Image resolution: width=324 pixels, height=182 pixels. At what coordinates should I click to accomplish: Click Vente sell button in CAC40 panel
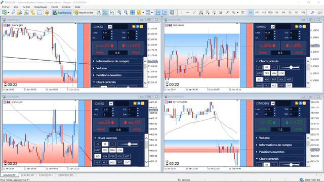click(x=106, y=125)
